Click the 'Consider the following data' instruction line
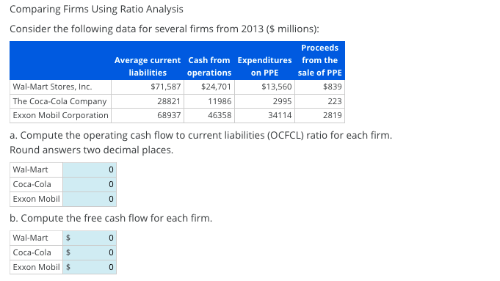 point(164,29)
